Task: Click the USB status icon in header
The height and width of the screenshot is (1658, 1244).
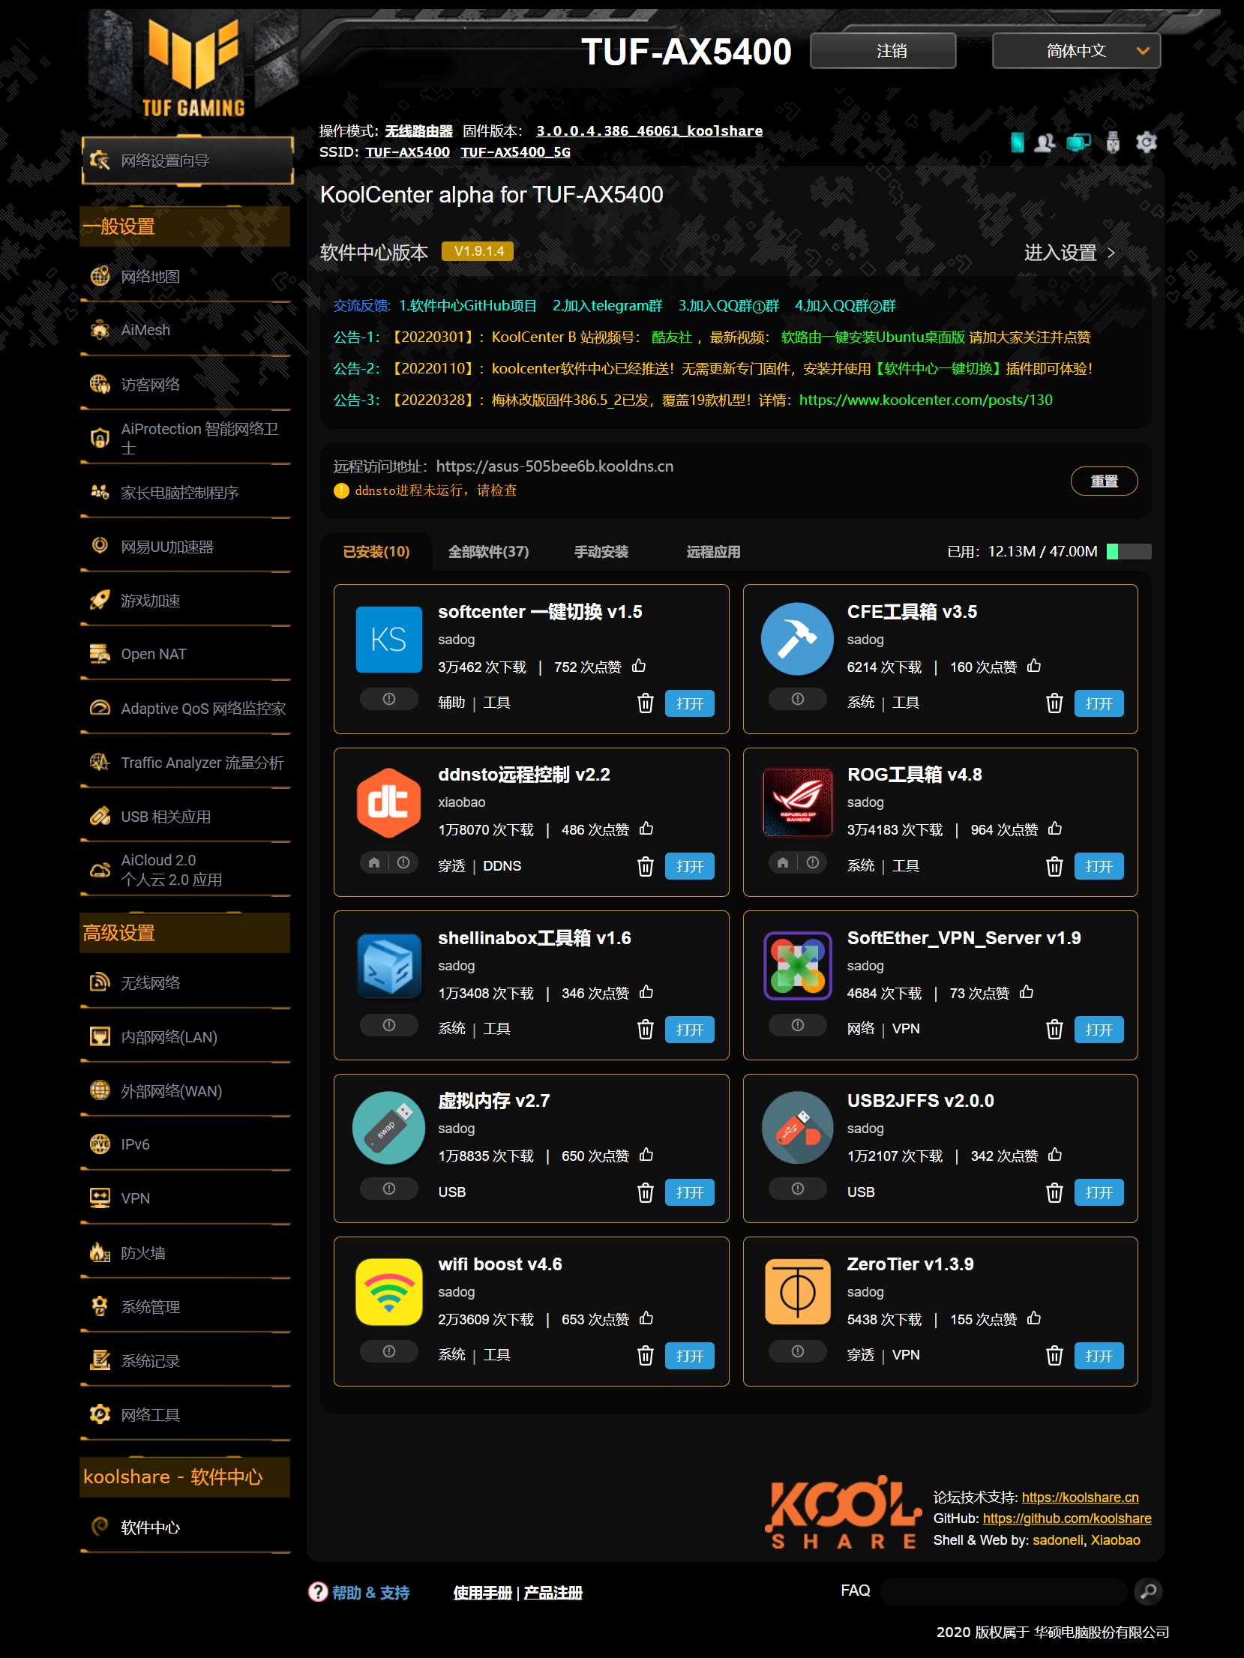Action: click(1112, 142)
